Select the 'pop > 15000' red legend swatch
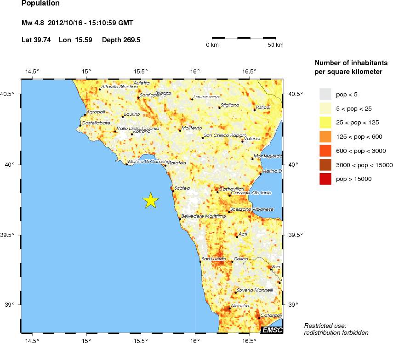 [325, 179]
